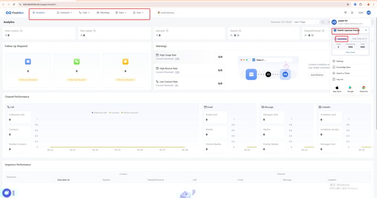Click the user avatar in top right
Image resolution: width=377 pixels, height=198 pixels.
point(369,13)
